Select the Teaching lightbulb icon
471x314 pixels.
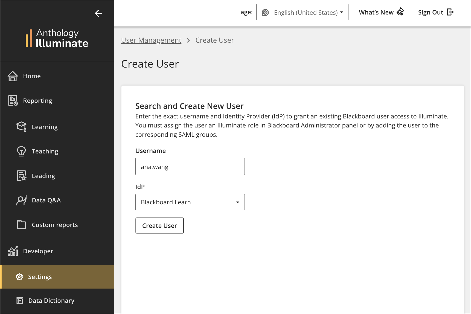pos(21,151)
